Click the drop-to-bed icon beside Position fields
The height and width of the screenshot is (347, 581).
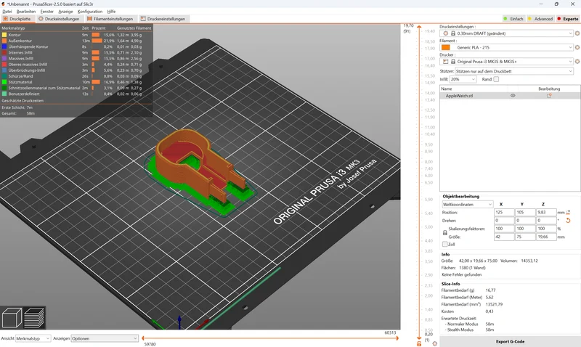point(568,212)
